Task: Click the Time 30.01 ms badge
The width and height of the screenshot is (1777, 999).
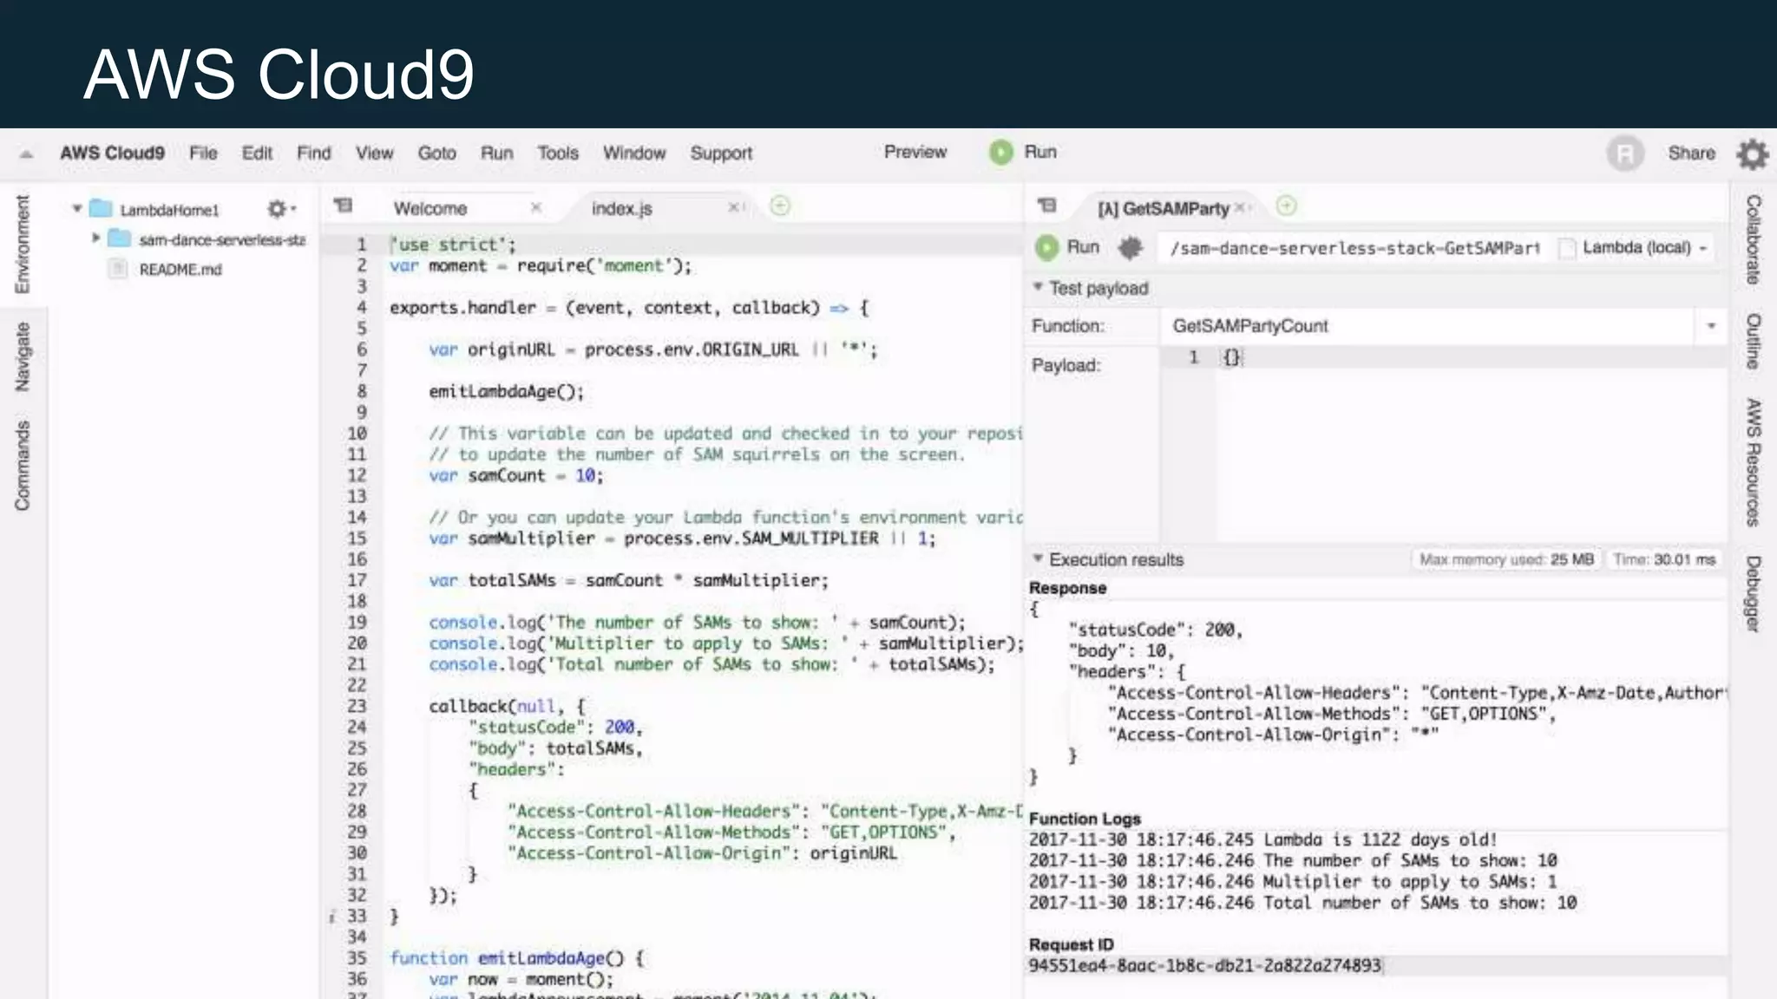Action: [x=1664, y=559]
